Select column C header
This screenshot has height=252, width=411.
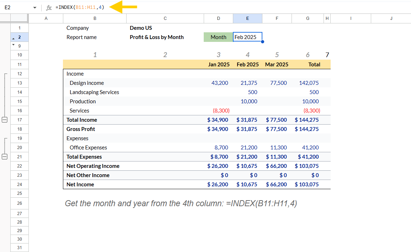(x=165, y=18)
